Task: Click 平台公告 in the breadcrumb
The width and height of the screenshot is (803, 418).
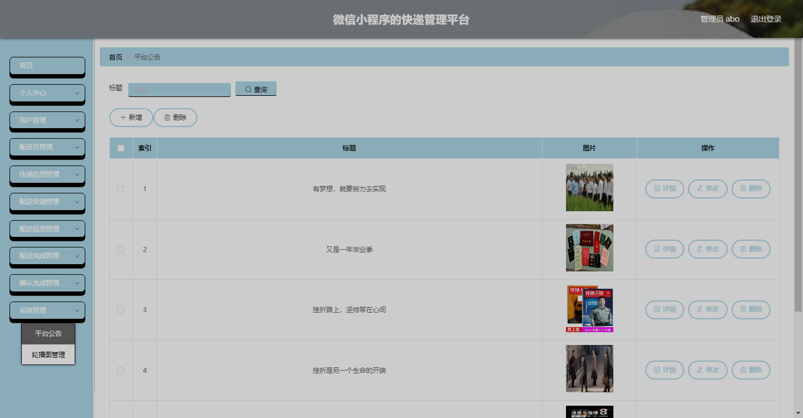Action: click(x=147, y=57)
